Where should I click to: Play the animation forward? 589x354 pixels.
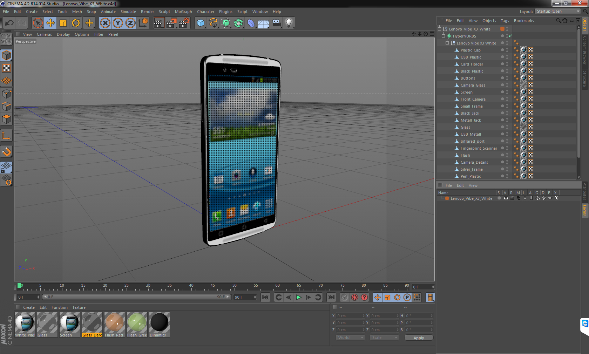pos(298,297)
